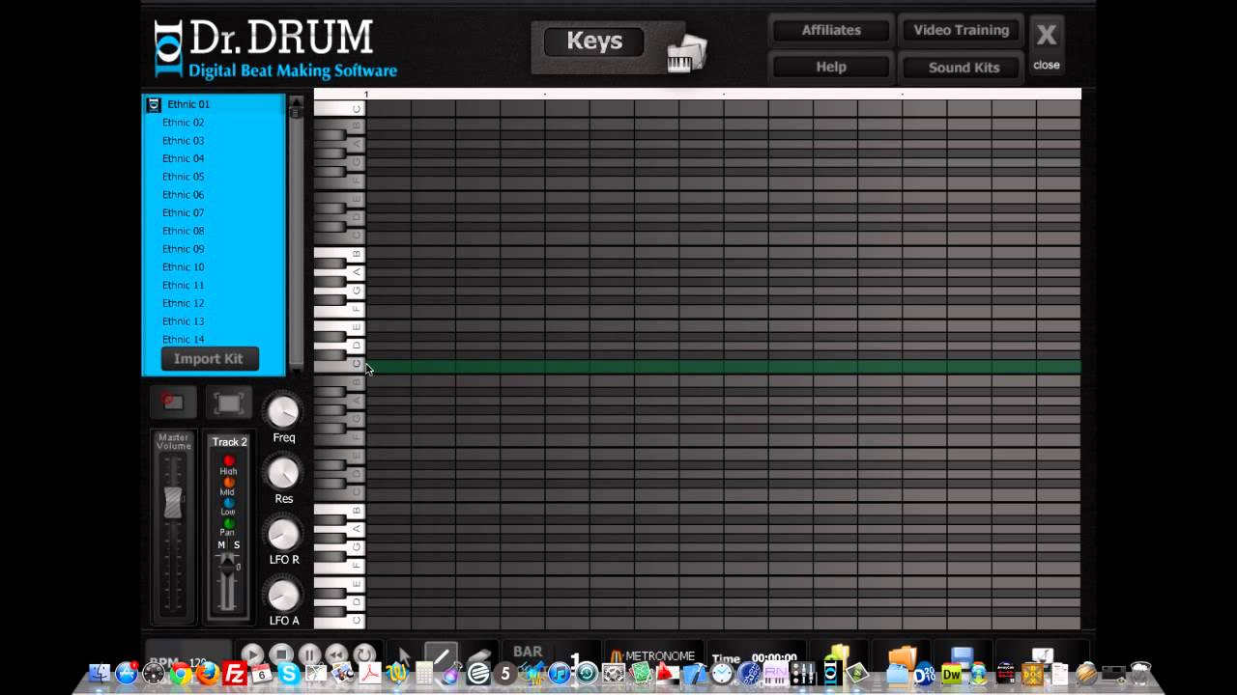Click the kit list scrollbar

(x=296, y=235)
